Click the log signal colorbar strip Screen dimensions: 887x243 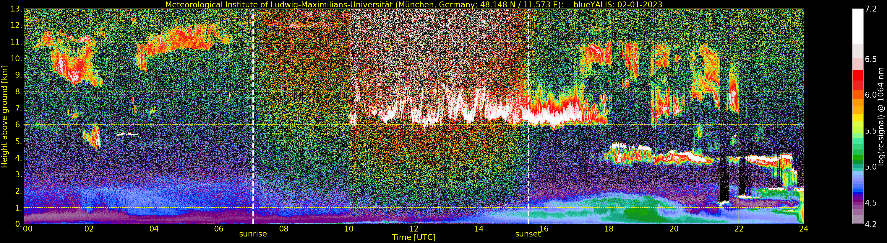858,116
